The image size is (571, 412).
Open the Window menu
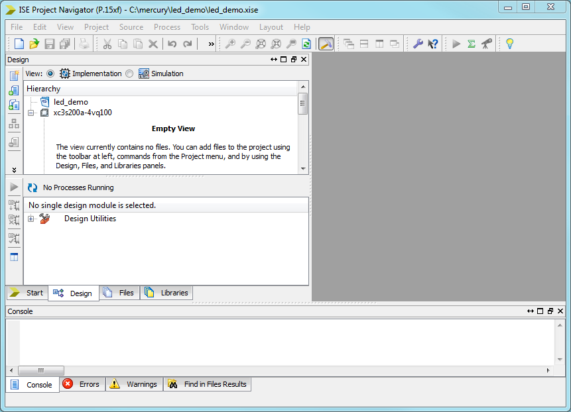(x=234, y=27)
